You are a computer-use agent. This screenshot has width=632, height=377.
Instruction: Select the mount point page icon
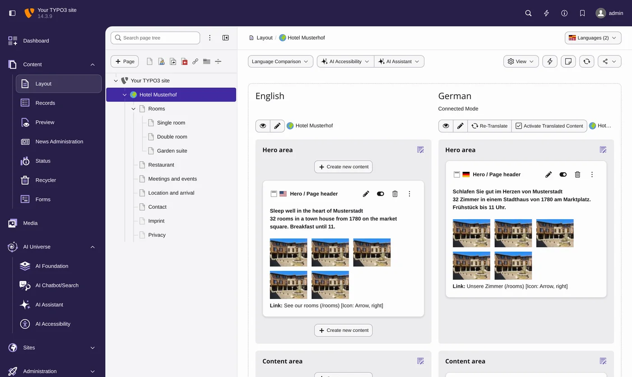184,61
